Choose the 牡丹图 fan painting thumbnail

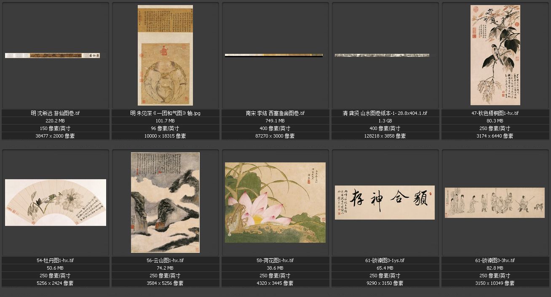(x=56, y=202)
